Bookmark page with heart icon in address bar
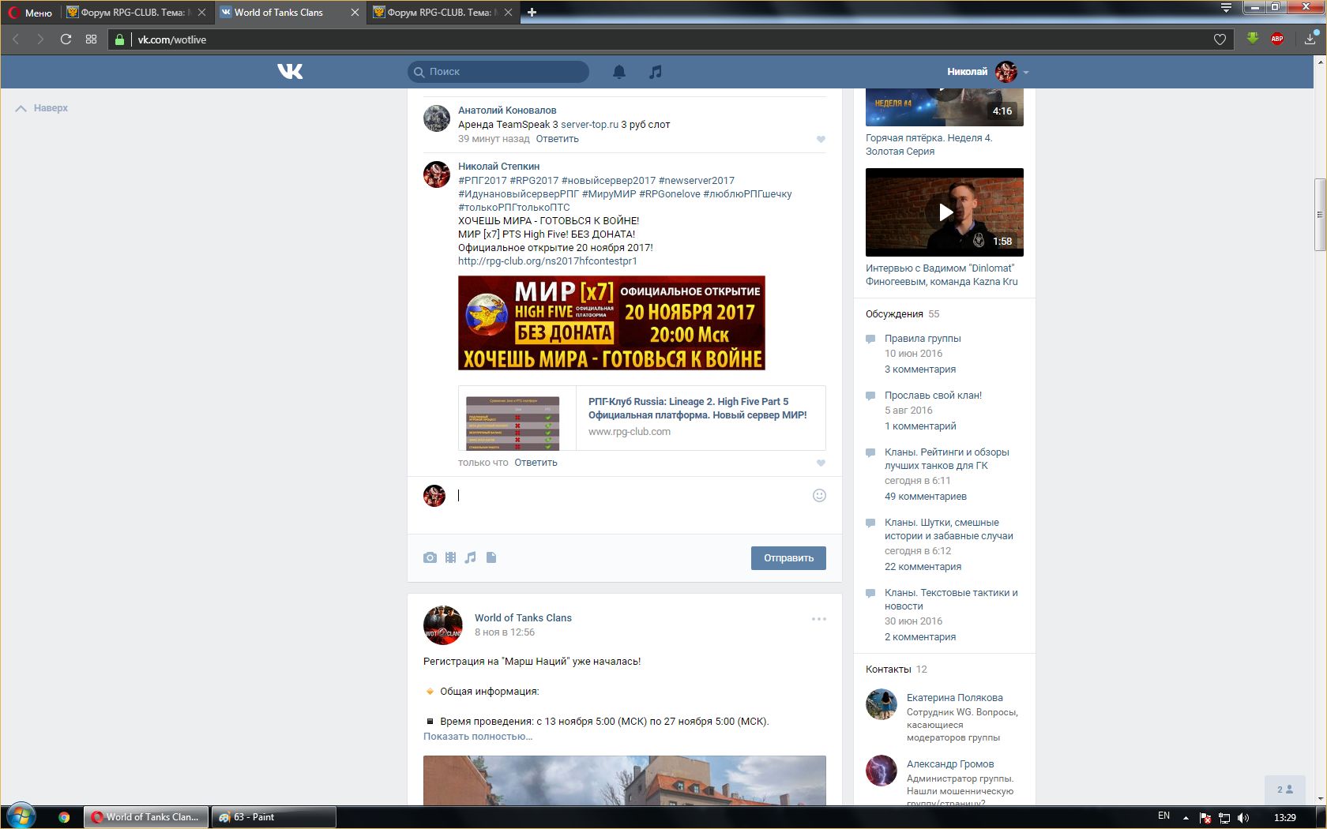1327x829 pixels. 1220,39
